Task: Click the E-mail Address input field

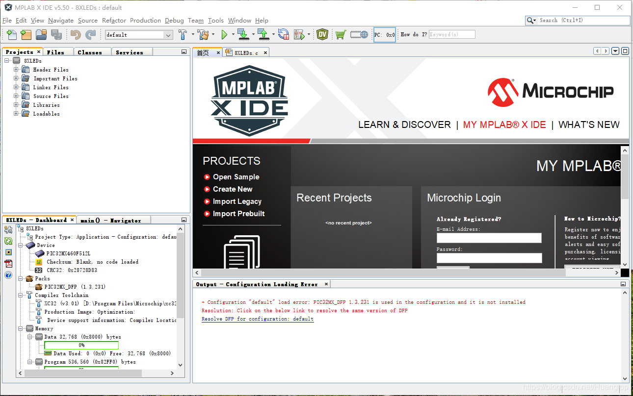Action: click(489, 238)
